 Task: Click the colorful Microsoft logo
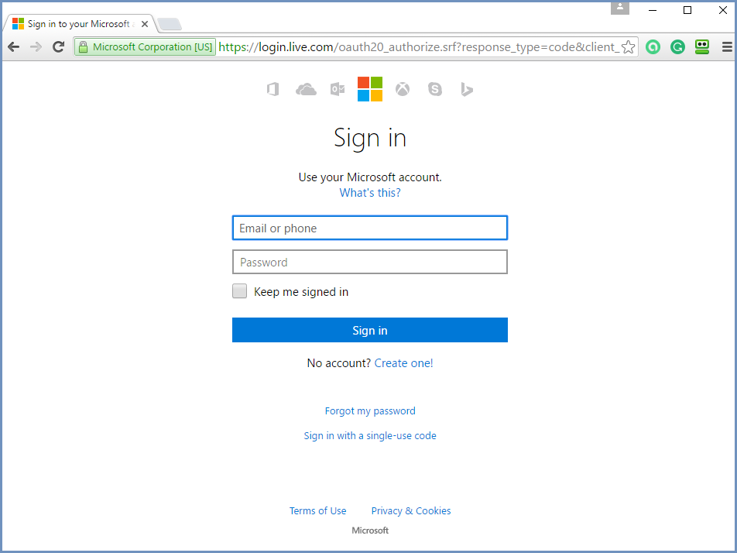tap(370, 89)
